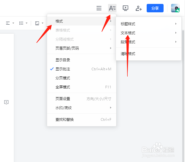The height and width of the screenshot is (162, 185).
Task: Select 文本格式 submenu item
Action: 148,33
